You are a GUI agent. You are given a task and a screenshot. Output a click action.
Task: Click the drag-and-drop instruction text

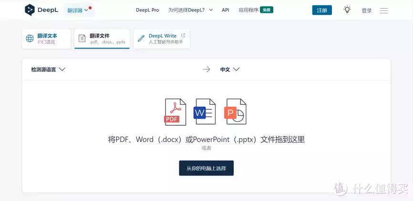coord(206,140)
